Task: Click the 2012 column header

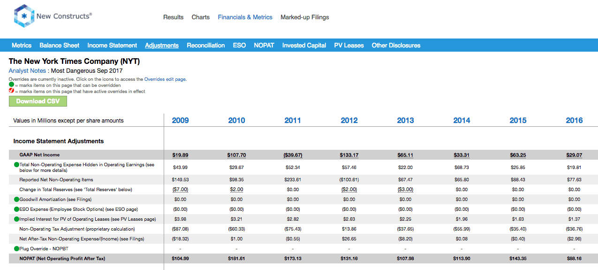Action: pos(349,121)
